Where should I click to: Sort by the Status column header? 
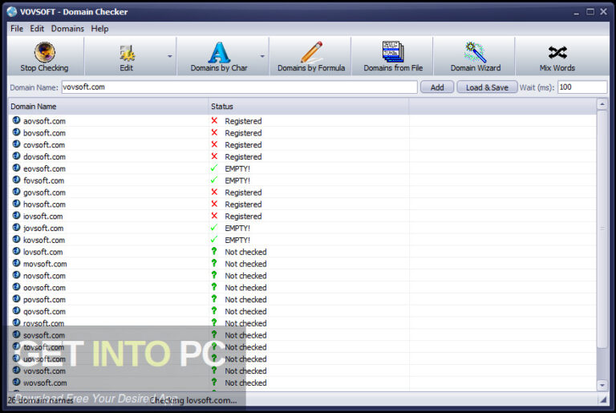tap(308, 107)
